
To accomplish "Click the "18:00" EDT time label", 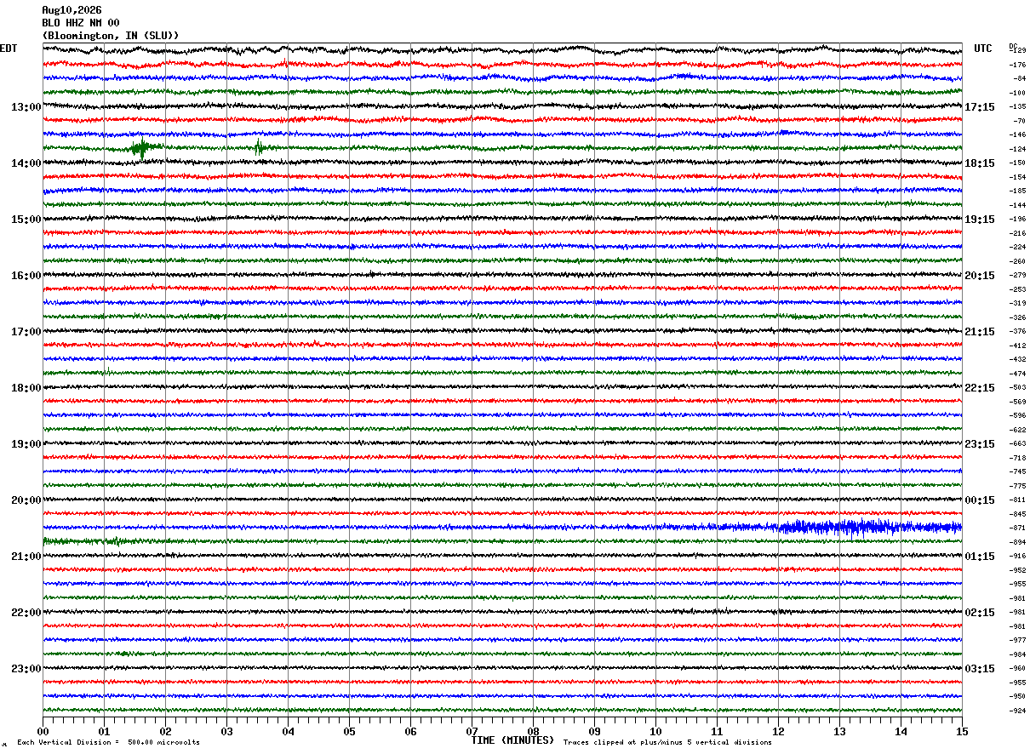I will tap(26, 388).
